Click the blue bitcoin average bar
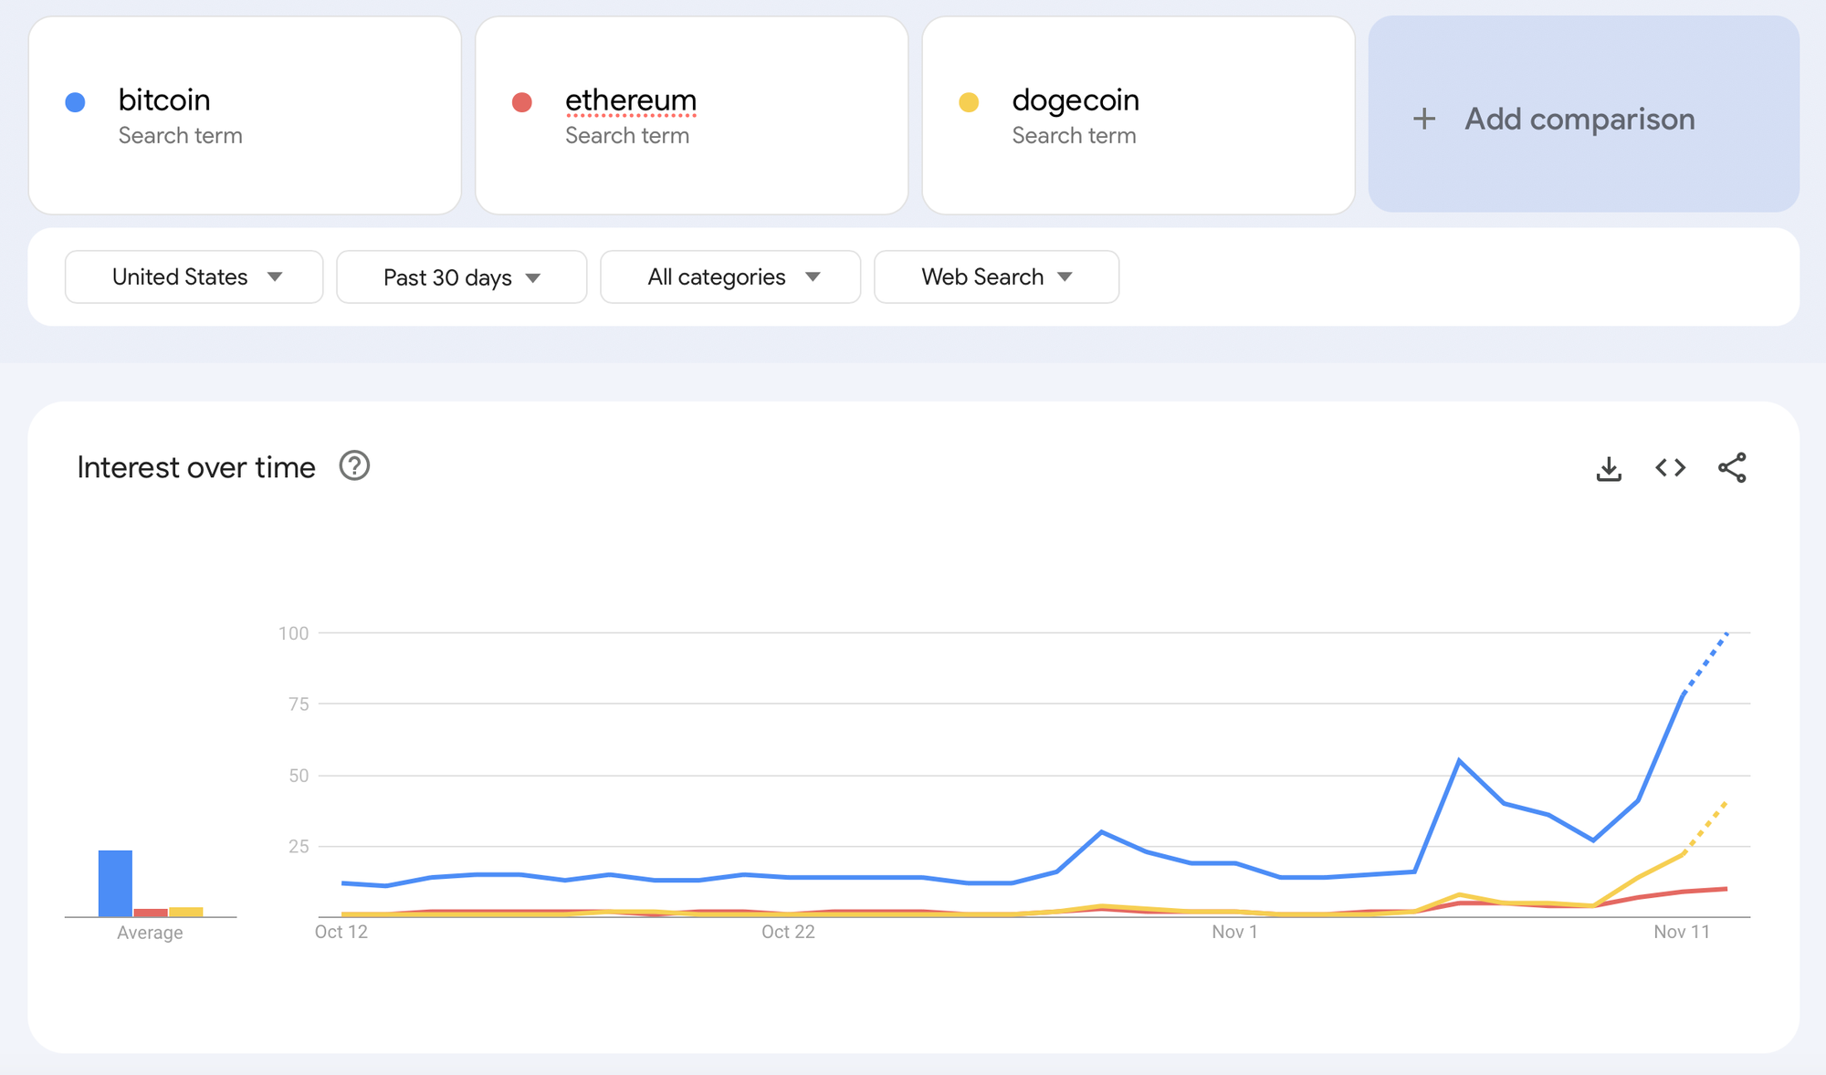Image resolution: width=1826 pixels, height=1075 pixels. tap(115, 883)
